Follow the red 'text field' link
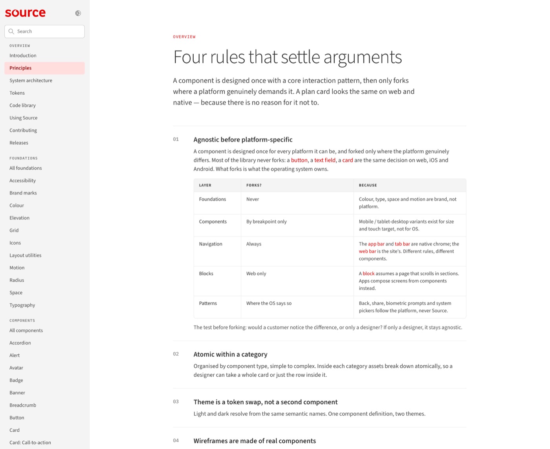 pyautogui.click(x=325, y=160)
